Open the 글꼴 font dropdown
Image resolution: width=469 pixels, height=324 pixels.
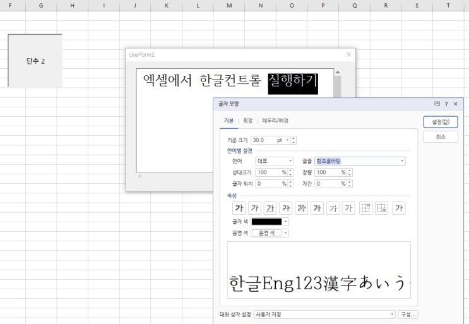402,161
